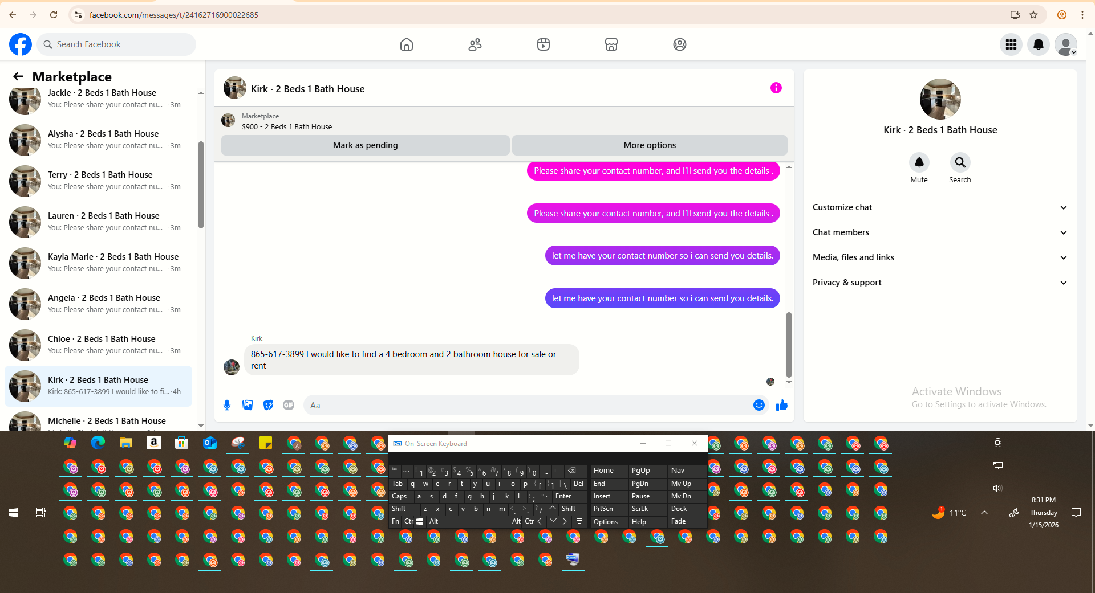Click the Search Facebook field
Image resolution: width=1095 pixels, height=593 pixels.
coord(116,44)
